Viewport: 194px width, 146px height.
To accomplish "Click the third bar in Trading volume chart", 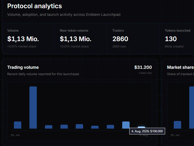I will click(x=49, y=127).
